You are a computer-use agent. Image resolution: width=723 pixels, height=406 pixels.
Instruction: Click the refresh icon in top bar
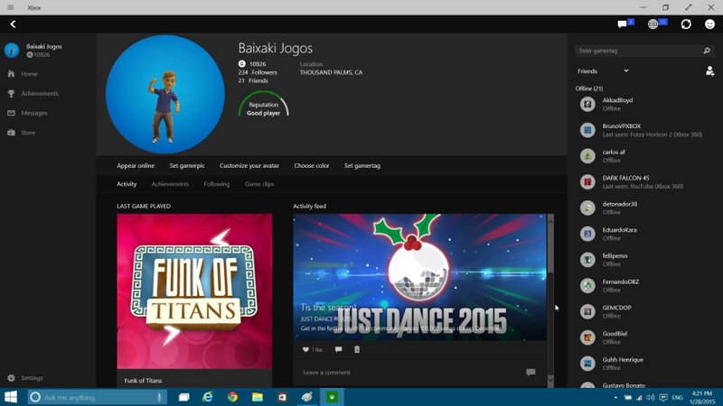point(686,24)
